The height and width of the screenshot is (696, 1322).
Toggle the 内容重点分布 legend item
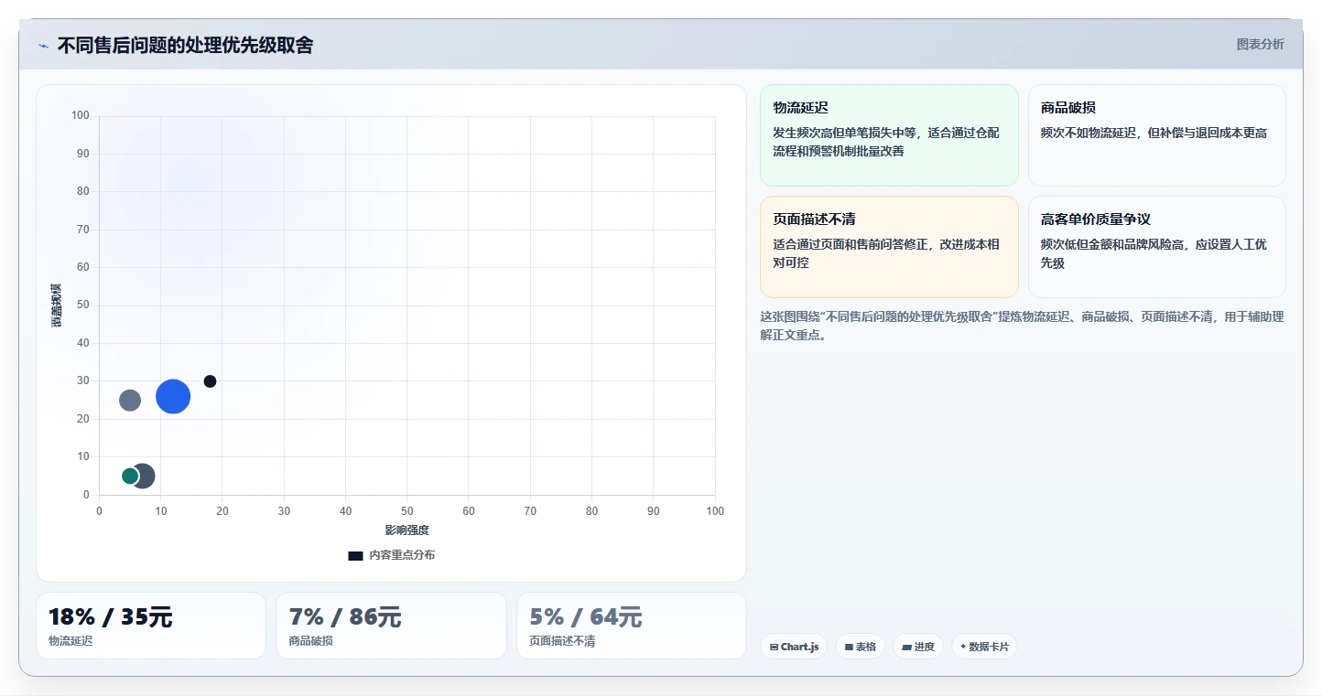(x=392, y=555)
